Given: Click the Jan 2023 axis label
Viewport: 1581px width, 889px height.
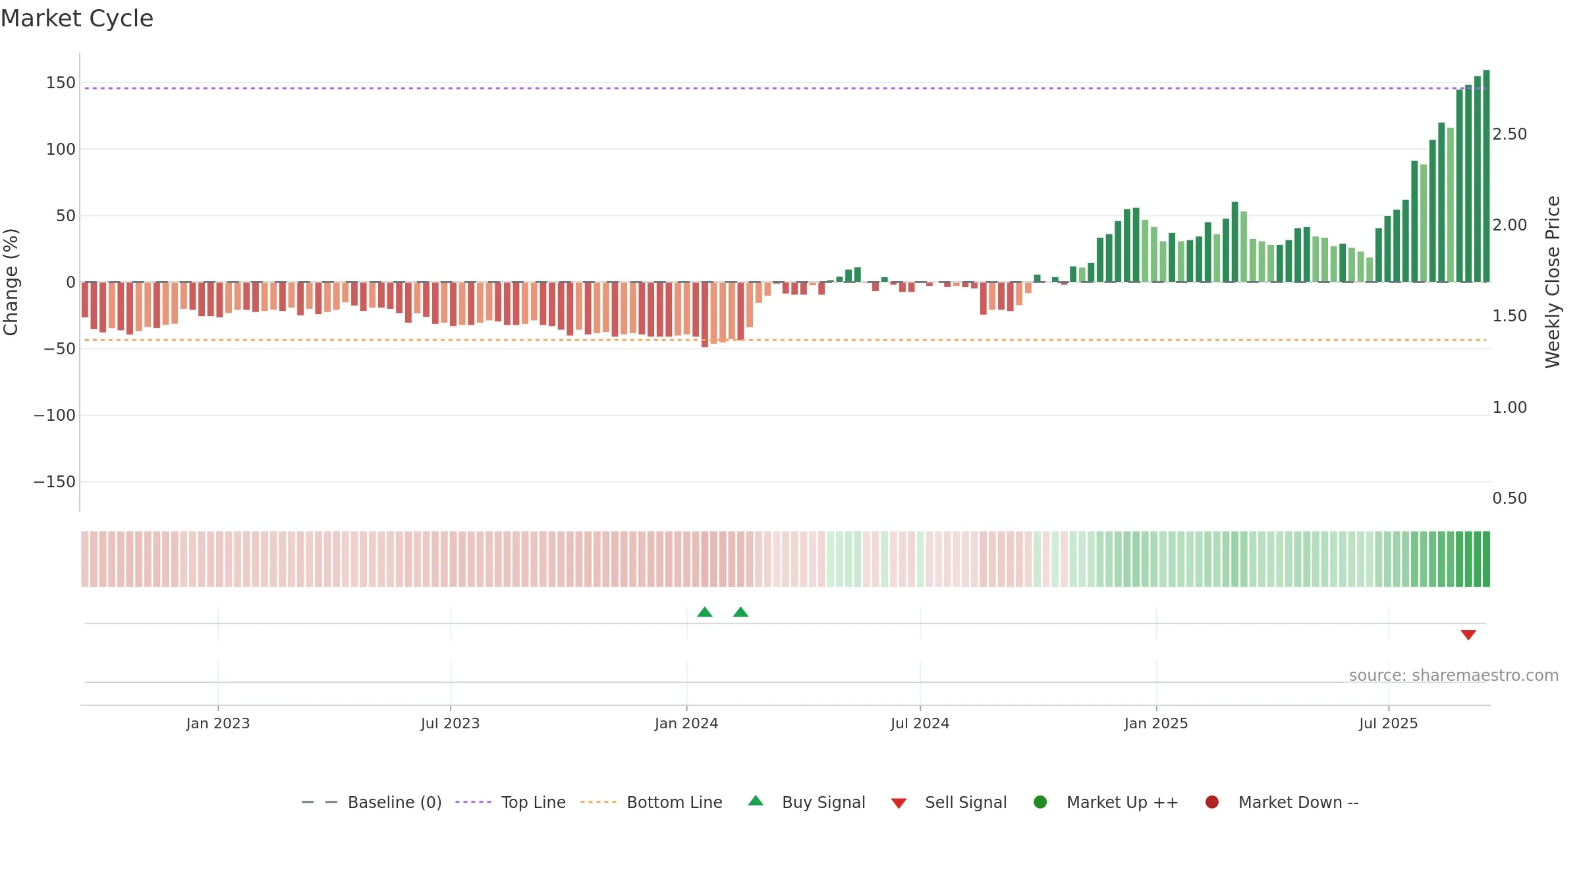Looking at the screenshot, I should (218, 723).
